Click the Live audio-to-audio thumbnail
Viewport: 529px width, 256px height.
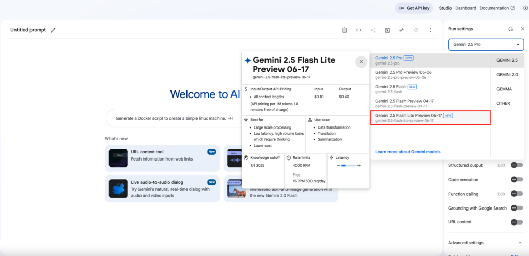118,188
